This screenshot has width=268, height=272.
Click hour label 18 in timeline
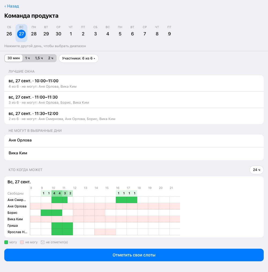pos(139,188)
